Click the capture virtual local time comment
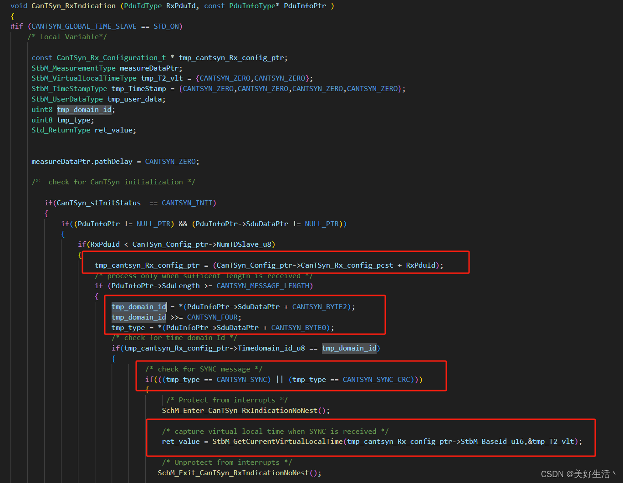 pos(276,431)
